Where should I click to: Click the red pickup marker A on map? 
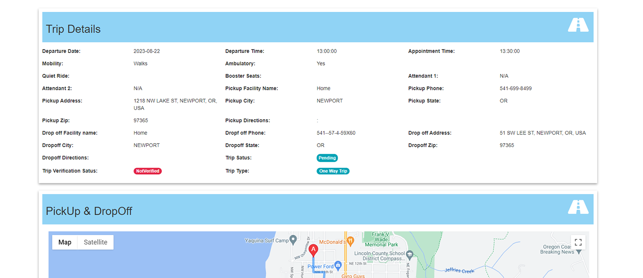coord(313,250)
